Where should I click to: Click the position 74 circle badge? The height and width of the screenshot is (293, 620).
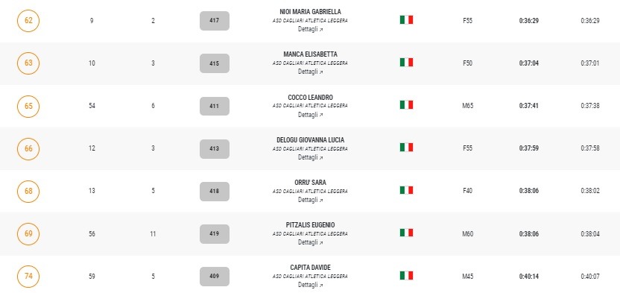coord(28,276)
